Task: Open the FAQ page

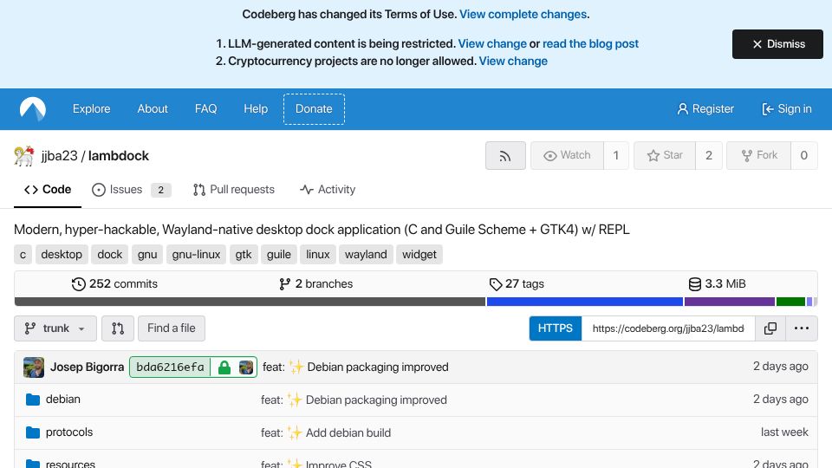Action: 206,109
